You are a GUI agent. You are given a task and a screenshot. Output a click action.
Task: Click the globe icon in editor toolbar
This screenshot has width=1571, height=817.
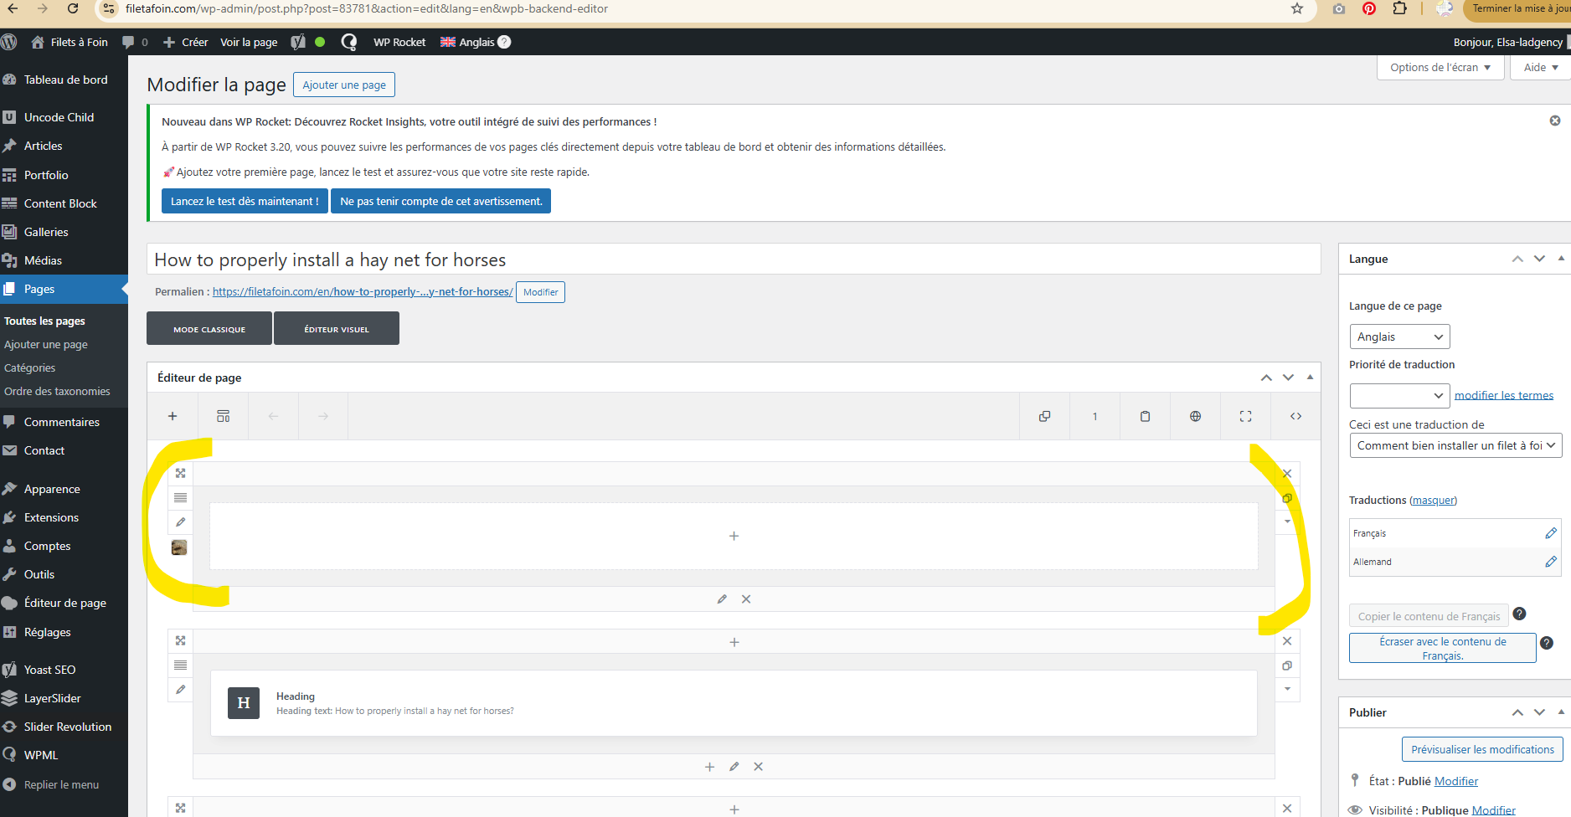point(1195,416)
